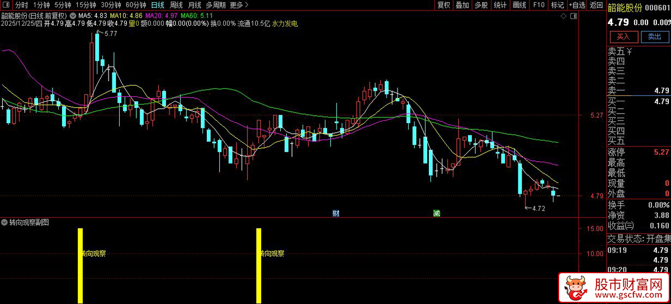Click the 水力发电 sector link
The width and height of the screenshot is (671, 304).
(285, 24)
